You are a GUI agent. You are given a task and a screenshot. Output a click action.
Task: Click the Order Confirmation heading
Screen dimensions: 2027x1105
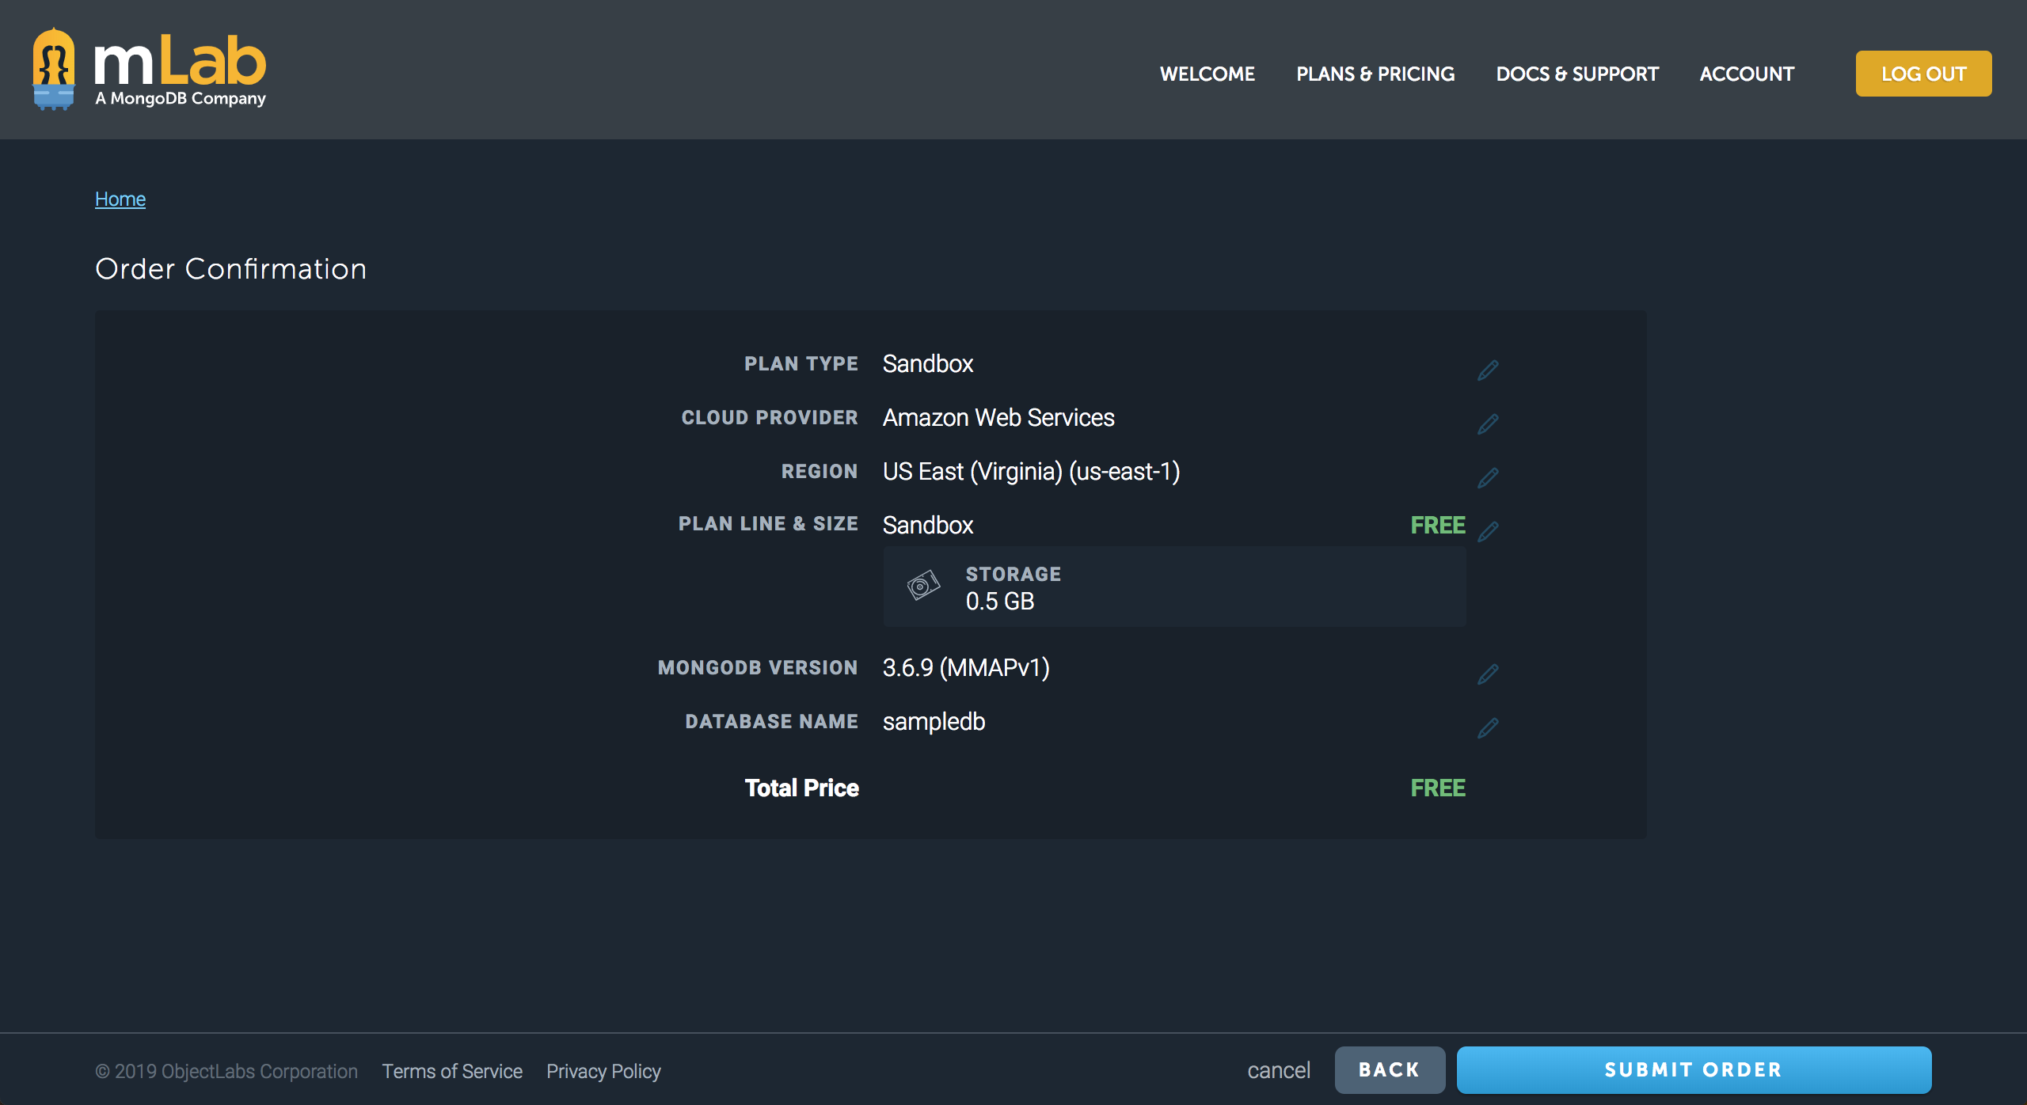[230, 269]
